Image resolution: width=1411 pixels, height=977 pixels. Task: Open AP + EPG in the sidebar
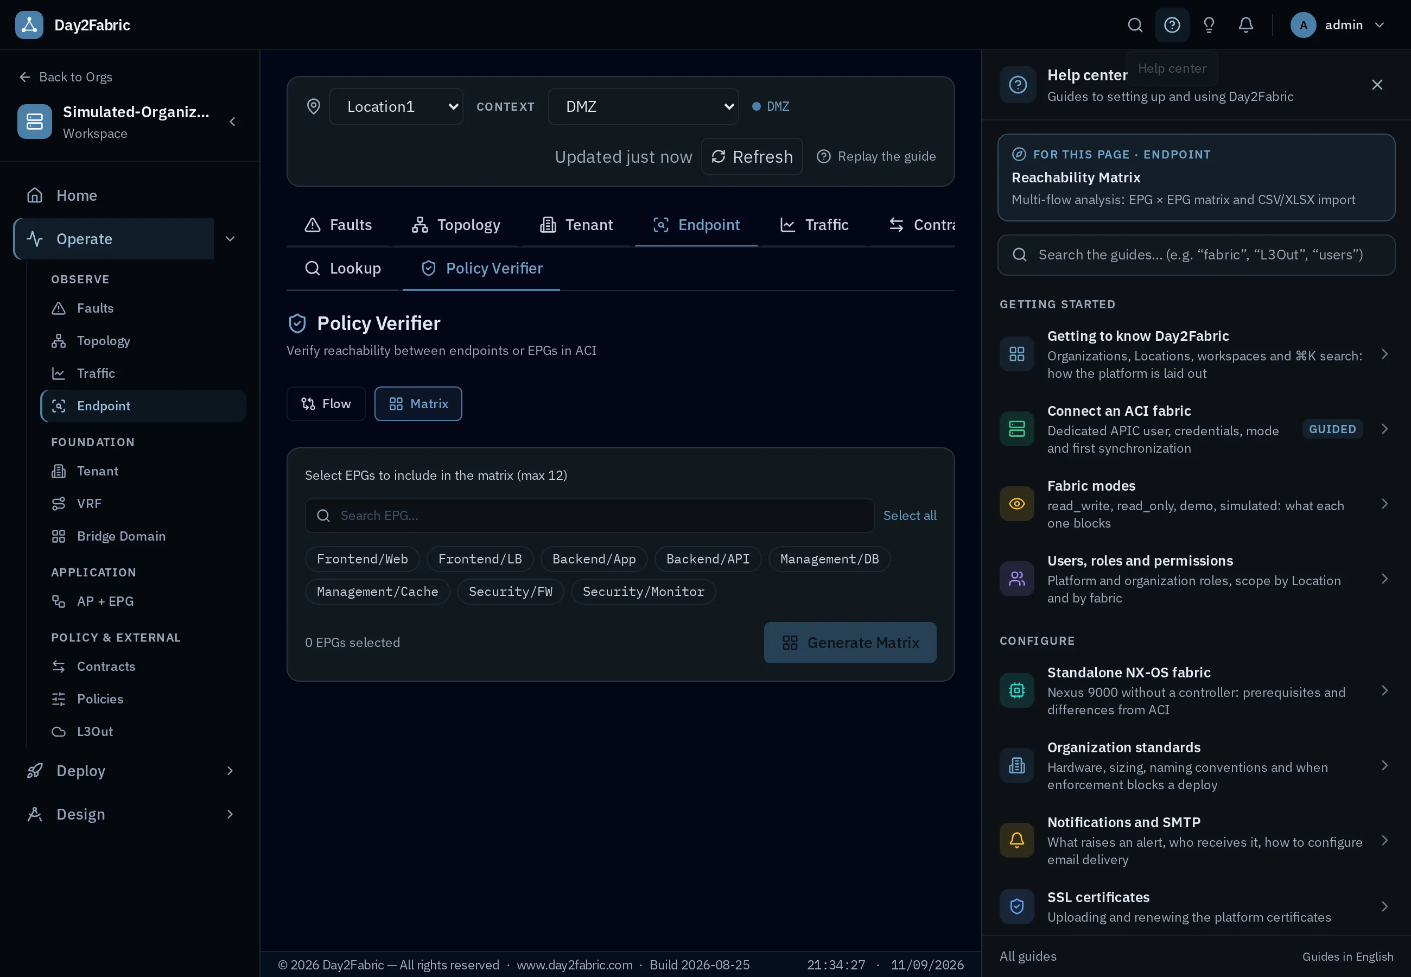[143, 601]
